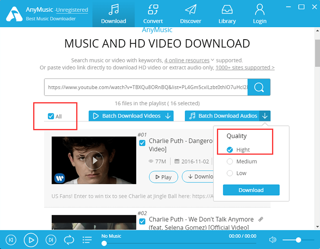Click the AnyMusic logo icon
The image size is (320, 249).
[x=14, y=14]
